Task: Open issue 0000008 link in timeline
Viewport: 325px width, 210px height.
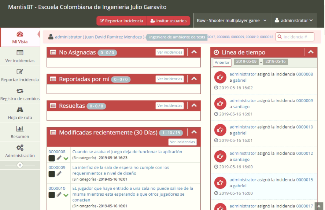Action: [x=304, y=74]
